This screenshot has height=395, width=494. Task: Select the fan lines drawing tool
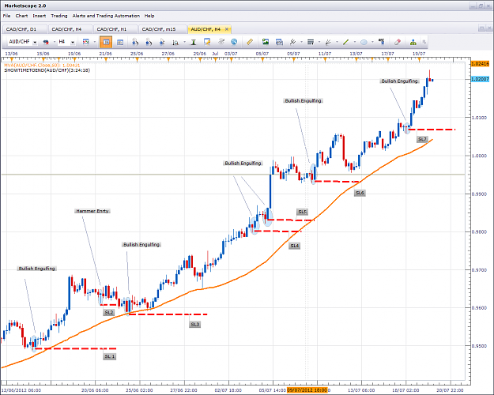point(328,42)
